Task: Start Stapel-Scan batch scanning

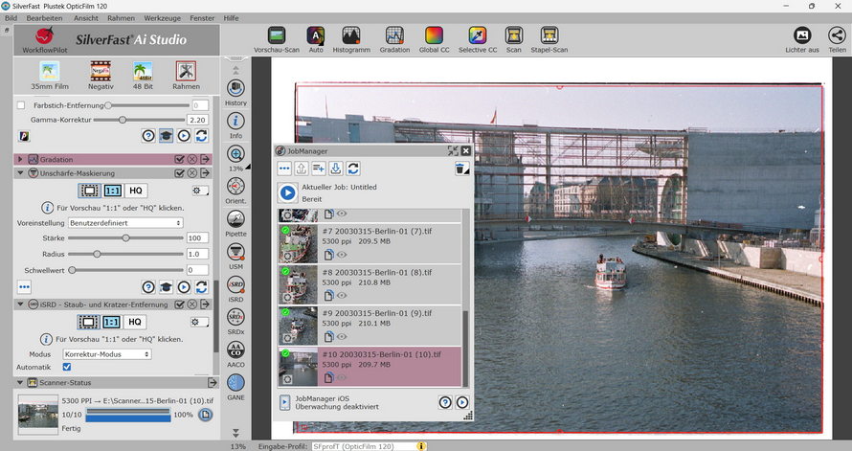Action: click(549, 36)
